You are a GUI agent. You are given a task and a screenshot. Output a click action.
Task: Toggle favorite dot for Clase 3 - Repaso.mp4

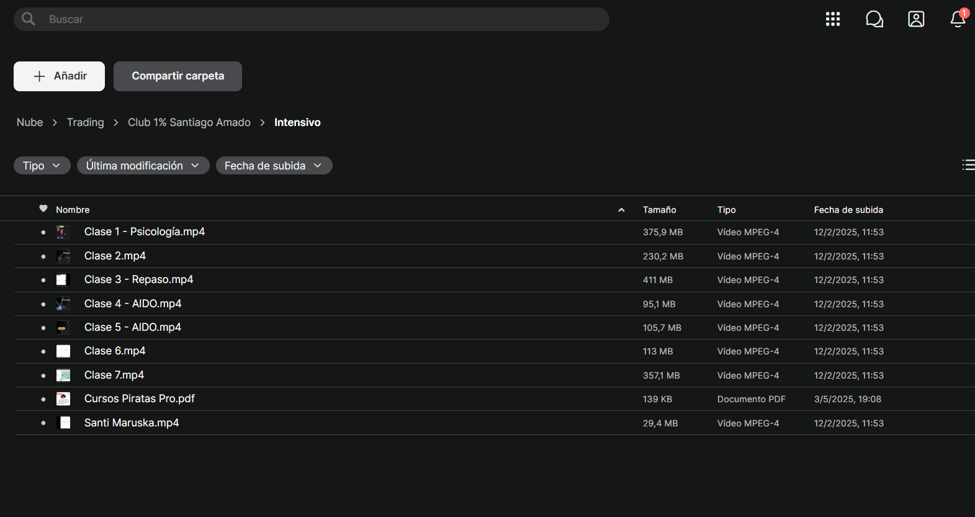43,280
